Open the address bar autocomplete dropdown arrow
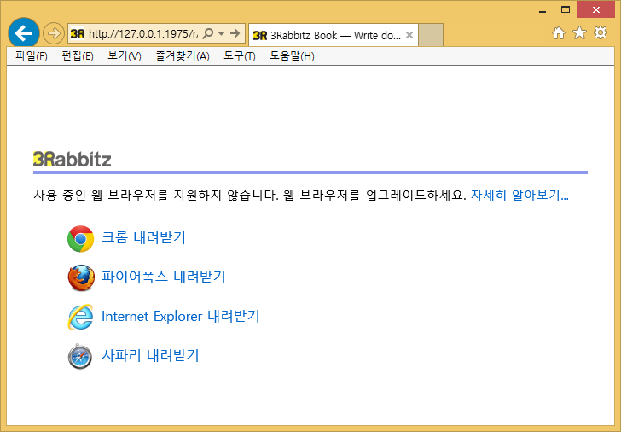This screenshot has height=432, width=621. click(222, 33)
